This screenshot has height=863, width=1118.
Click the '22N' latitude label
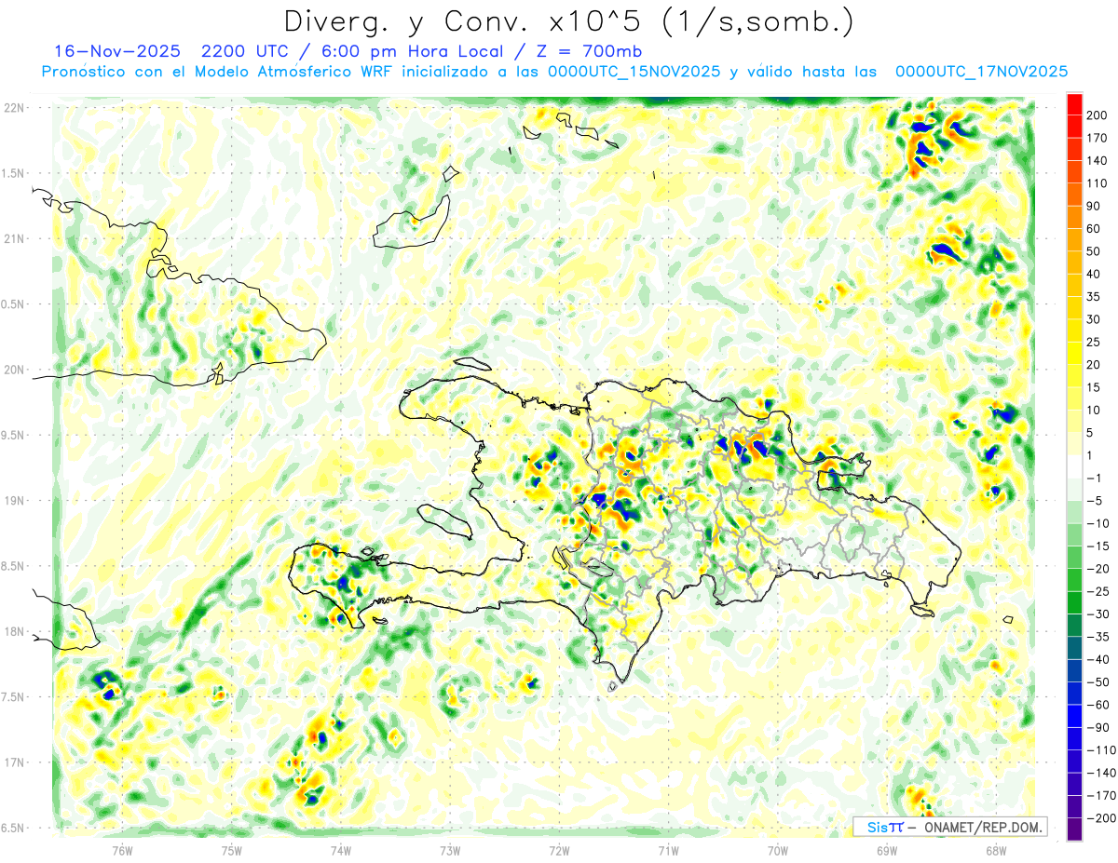14,108
